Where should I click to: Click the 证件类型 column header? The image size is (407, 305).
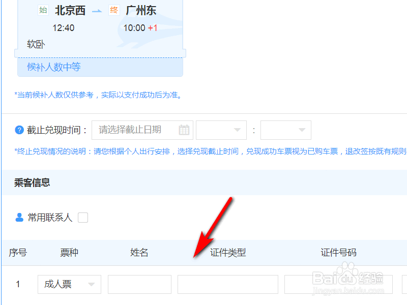pyautogui.click(x=228, y=252)
